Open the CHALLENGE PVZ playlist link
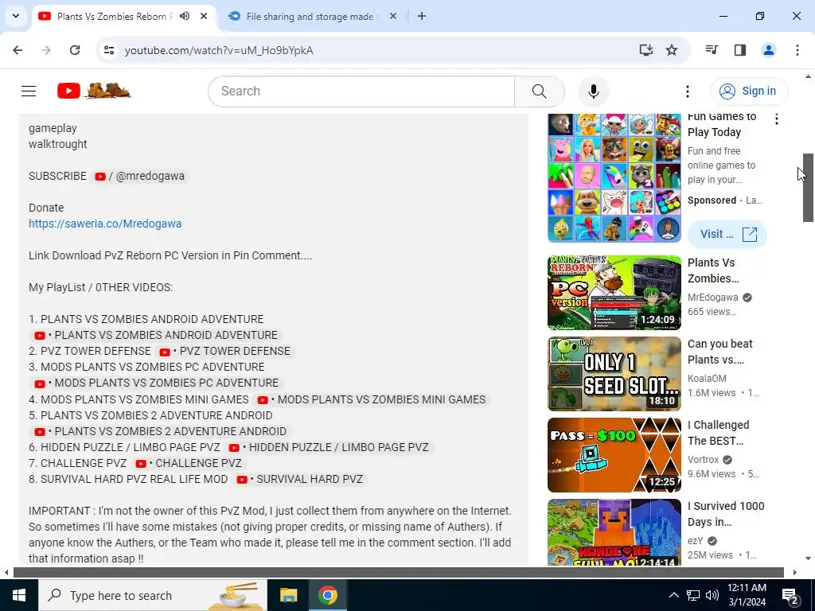Screen dimensions: 815x611 (x=189, y=463)
